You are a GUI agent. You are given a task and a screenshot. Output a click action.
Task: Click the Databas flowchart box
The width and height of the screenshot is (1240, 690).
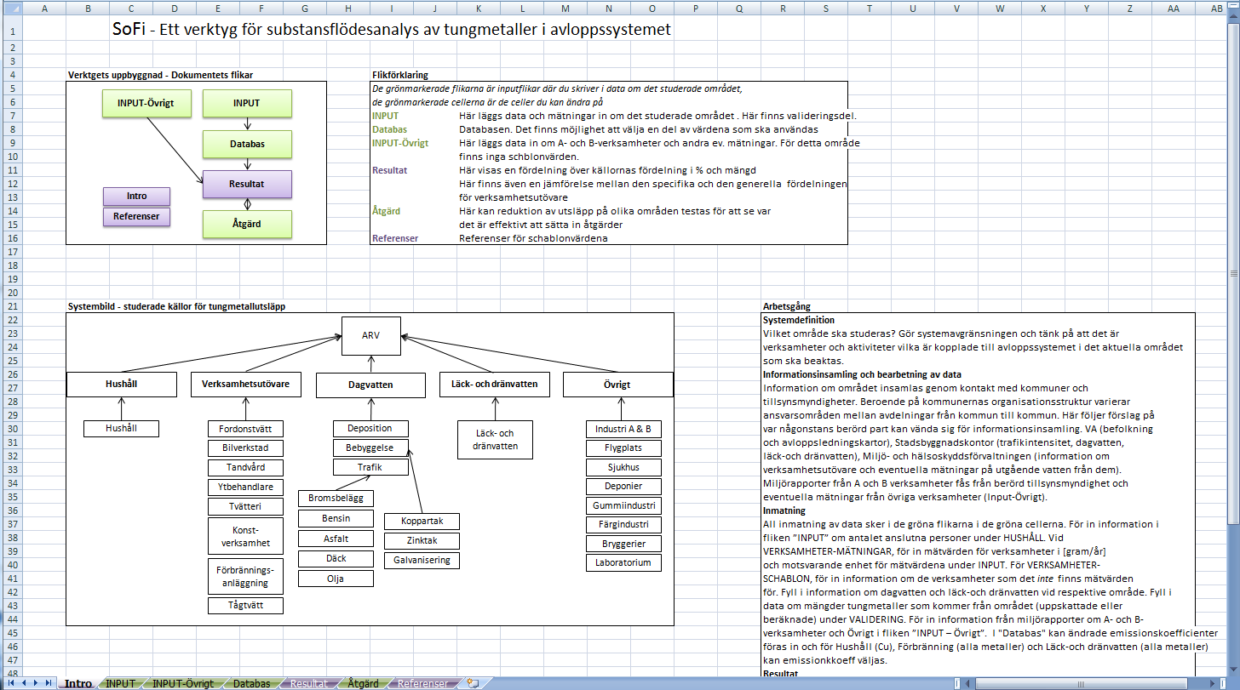pyautogui.click(x=247, y=144)
